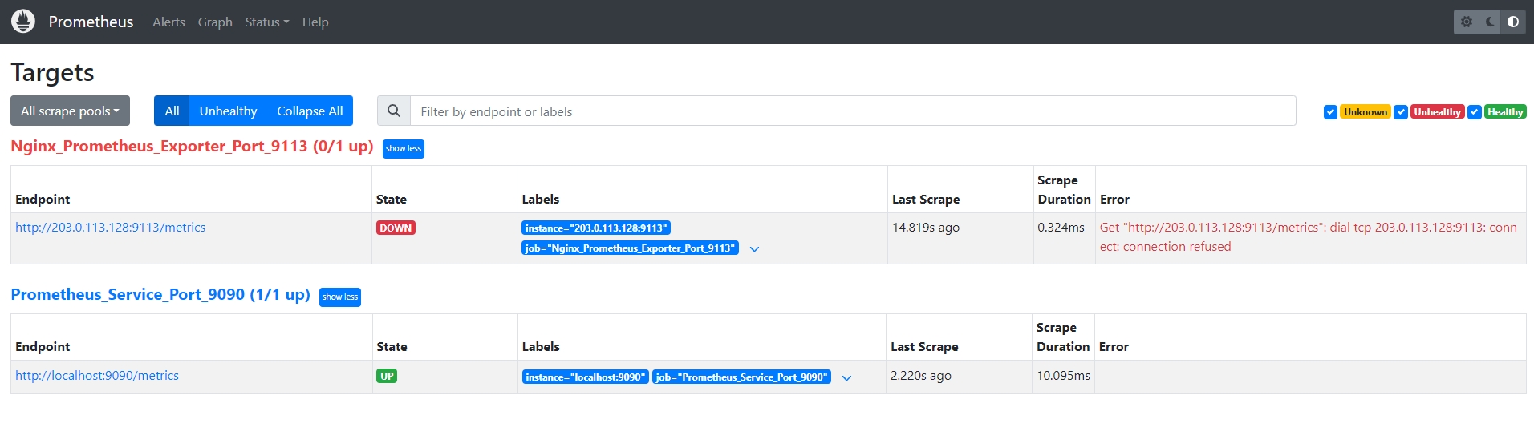The image size is (1534, 440).
Task: Focus the Filter by endpoint or labels field
Action: coord(852,111)
